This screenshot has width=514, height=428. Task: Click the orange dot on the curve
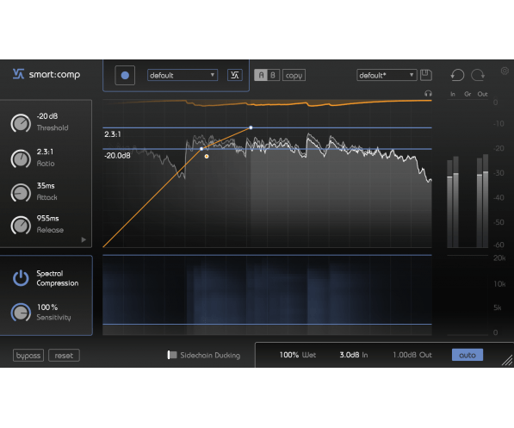(x=207, y=157)
